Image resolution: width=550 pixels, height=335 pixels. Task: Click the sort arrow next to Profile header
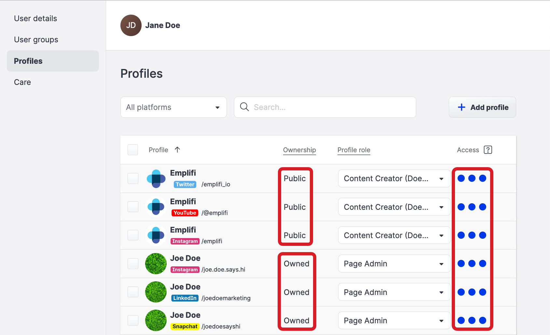[177, 150]
